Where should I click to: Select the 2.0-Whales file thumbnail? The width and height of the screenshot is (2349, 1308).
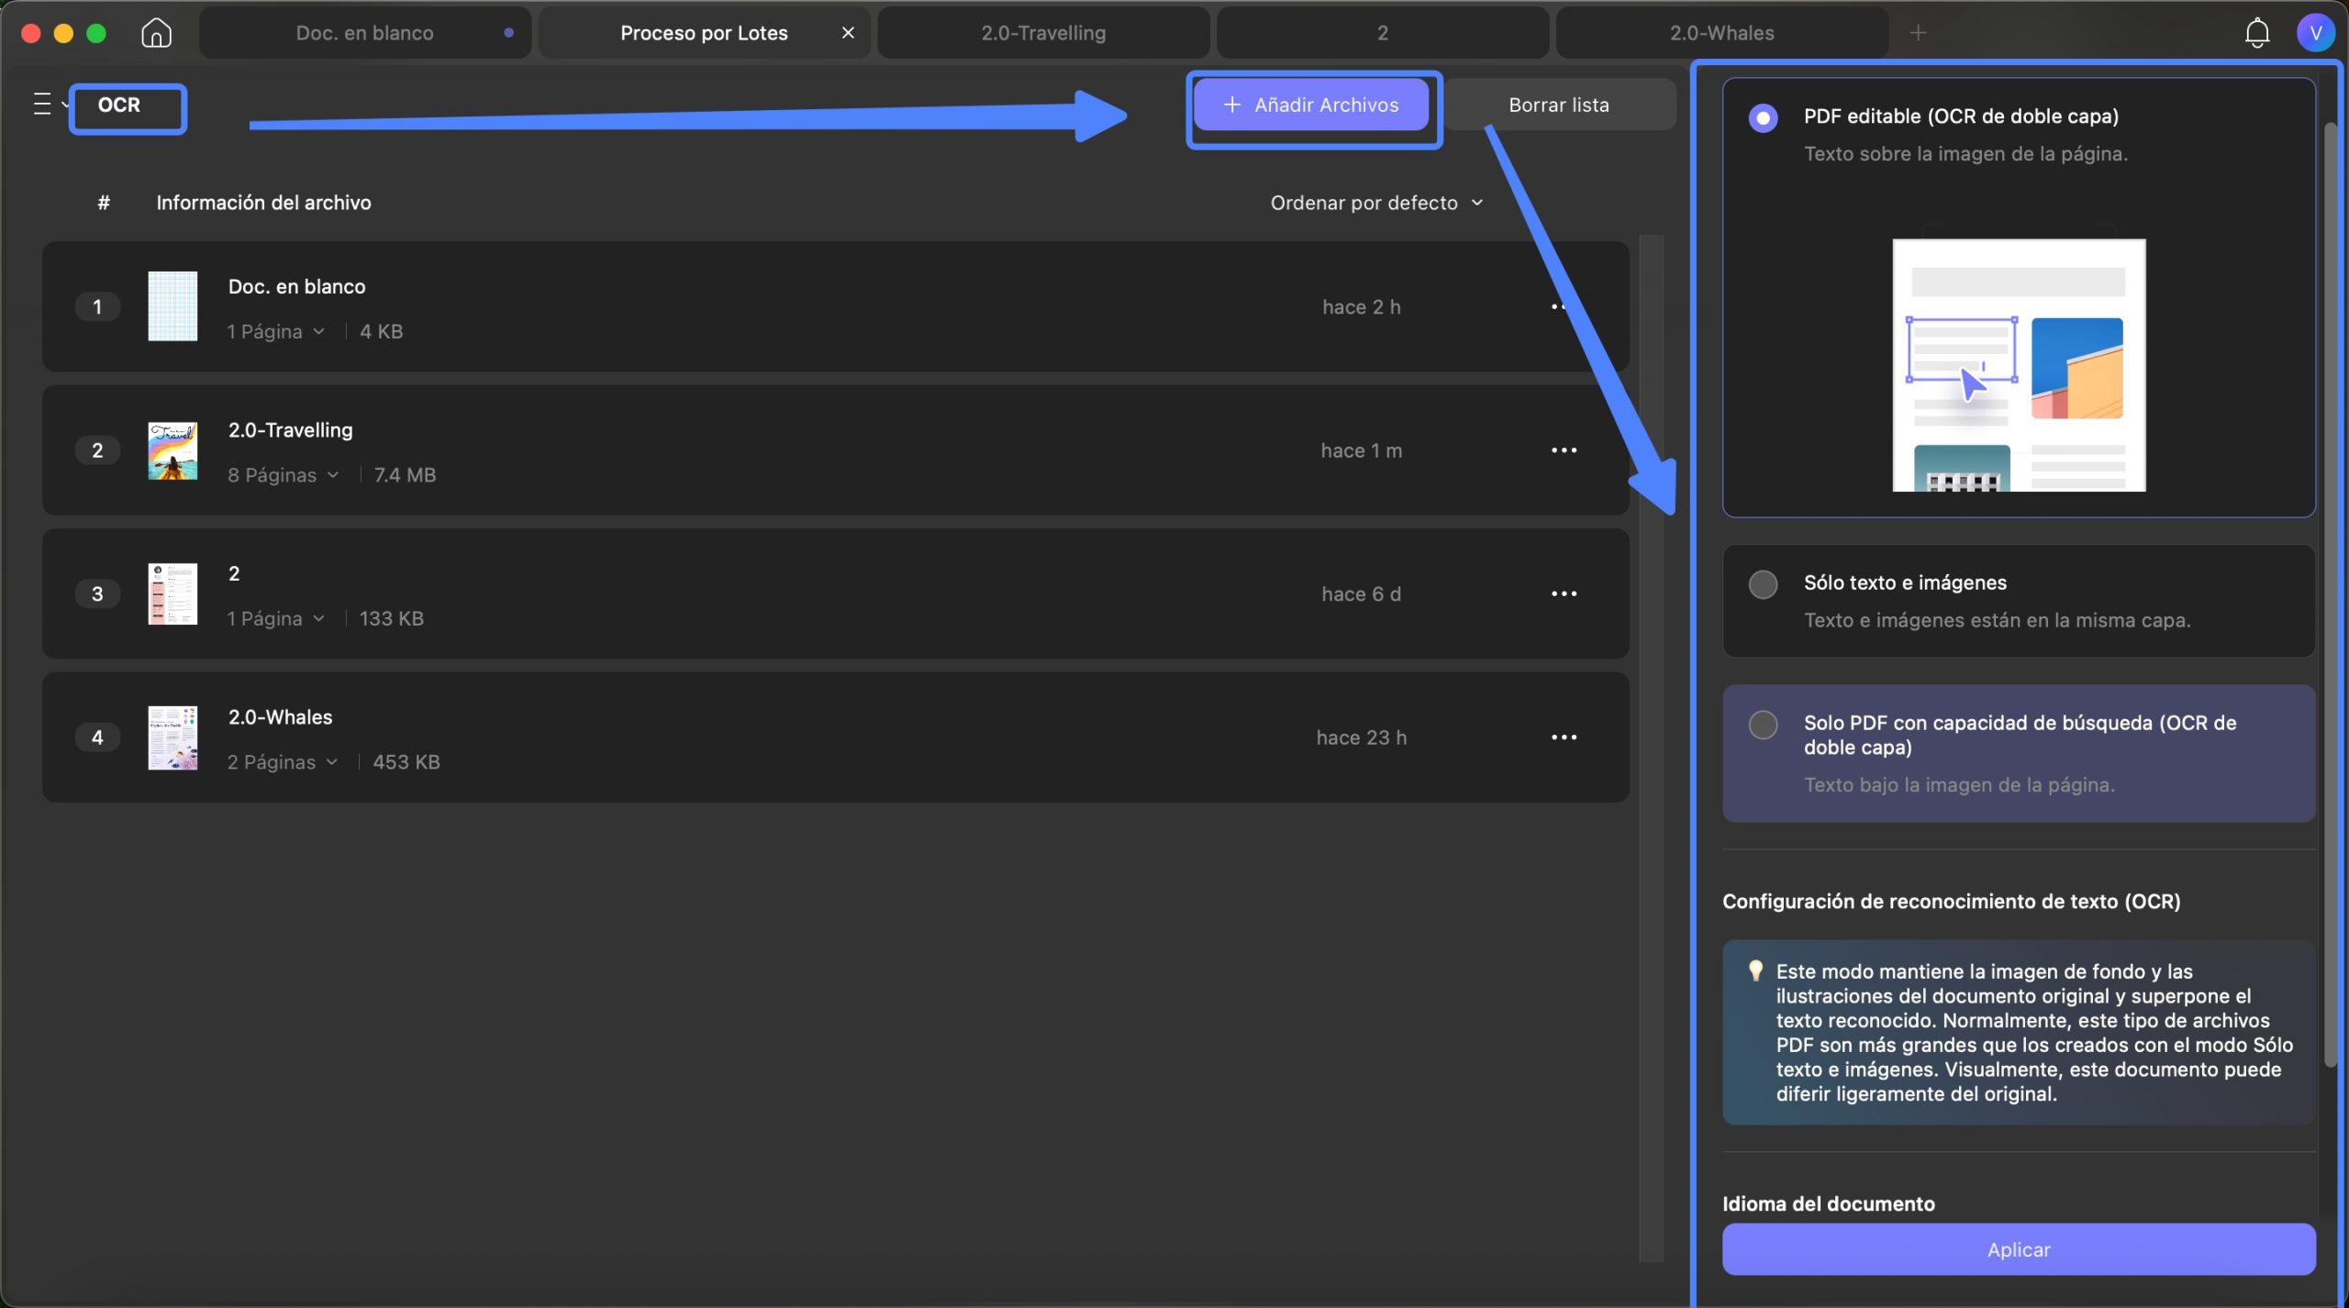tap(173, 737)
